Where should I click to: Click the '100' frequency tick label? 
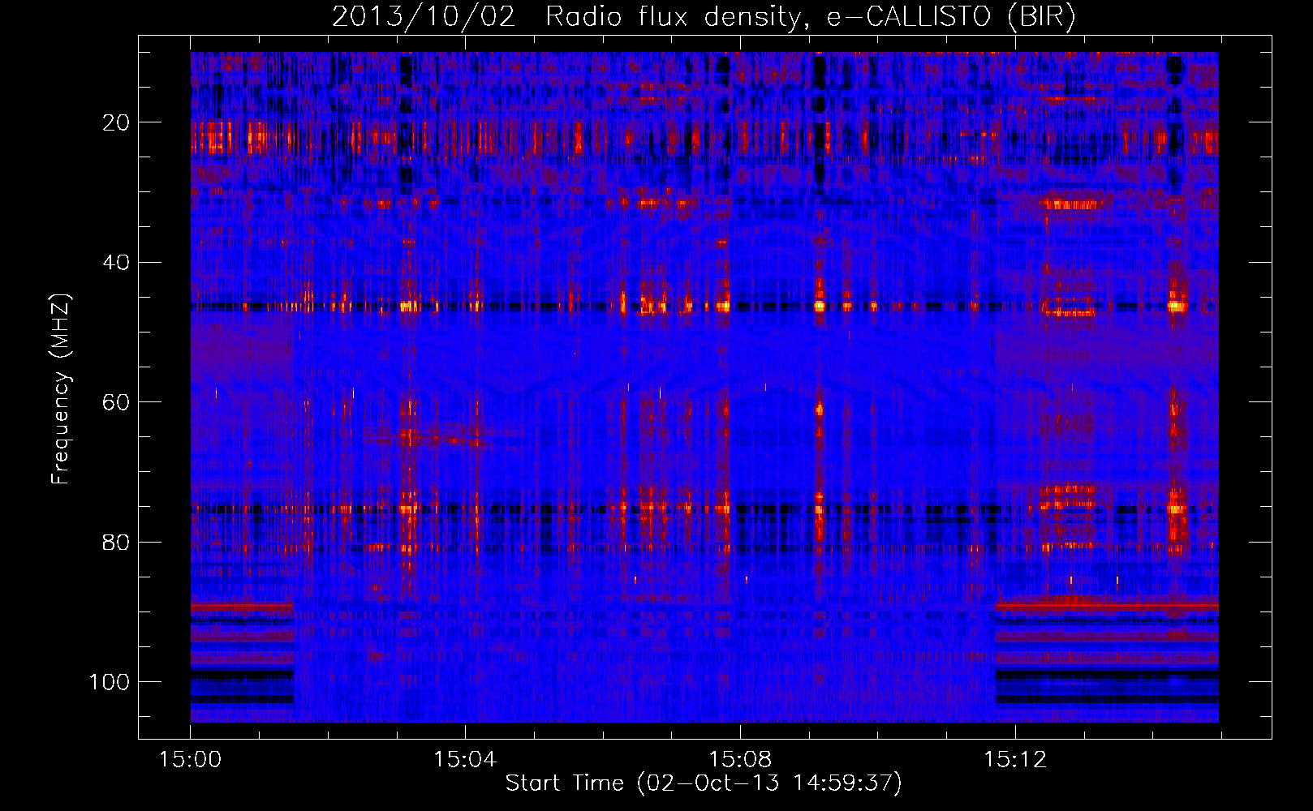[x=110, y=682]
